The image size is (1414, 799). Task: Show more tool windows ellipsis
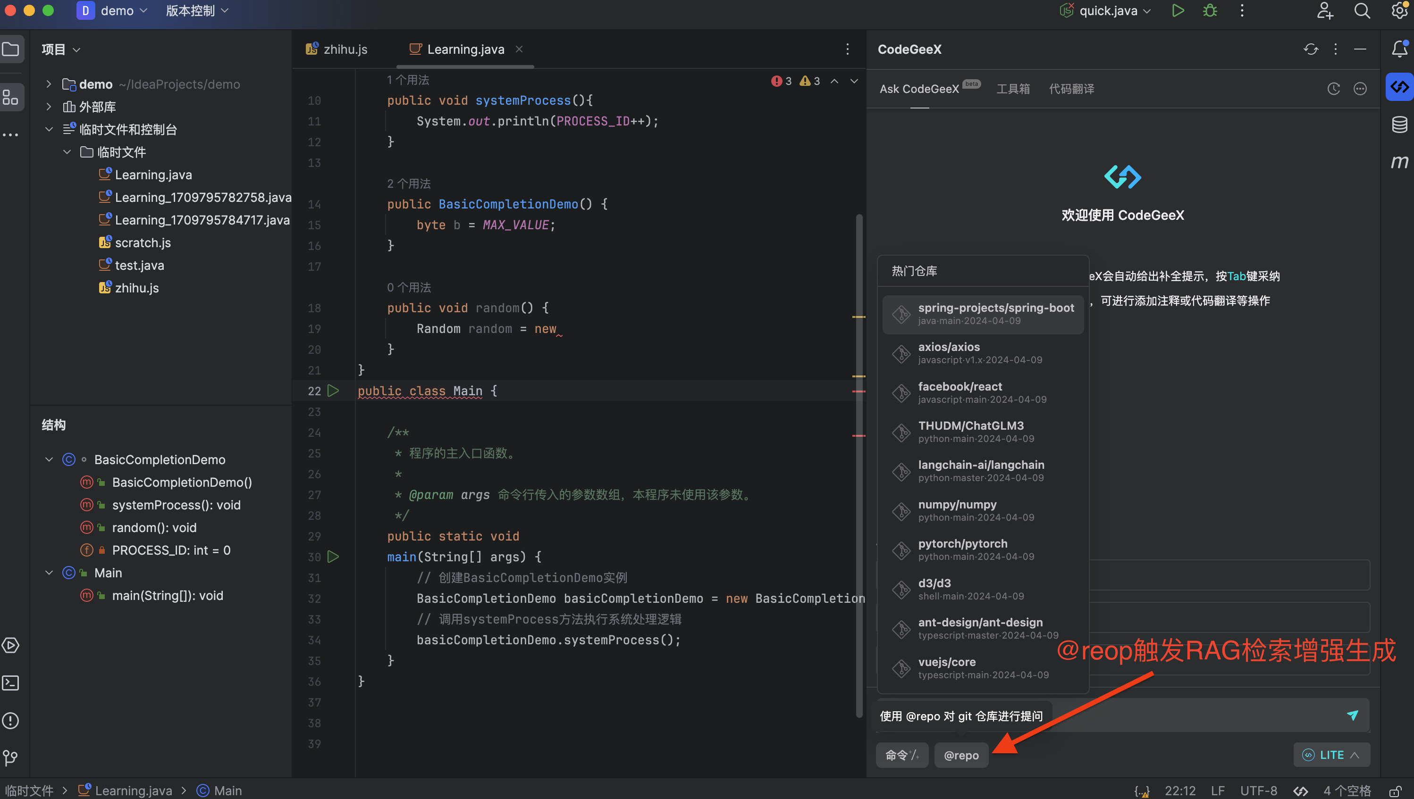[11, 135]
